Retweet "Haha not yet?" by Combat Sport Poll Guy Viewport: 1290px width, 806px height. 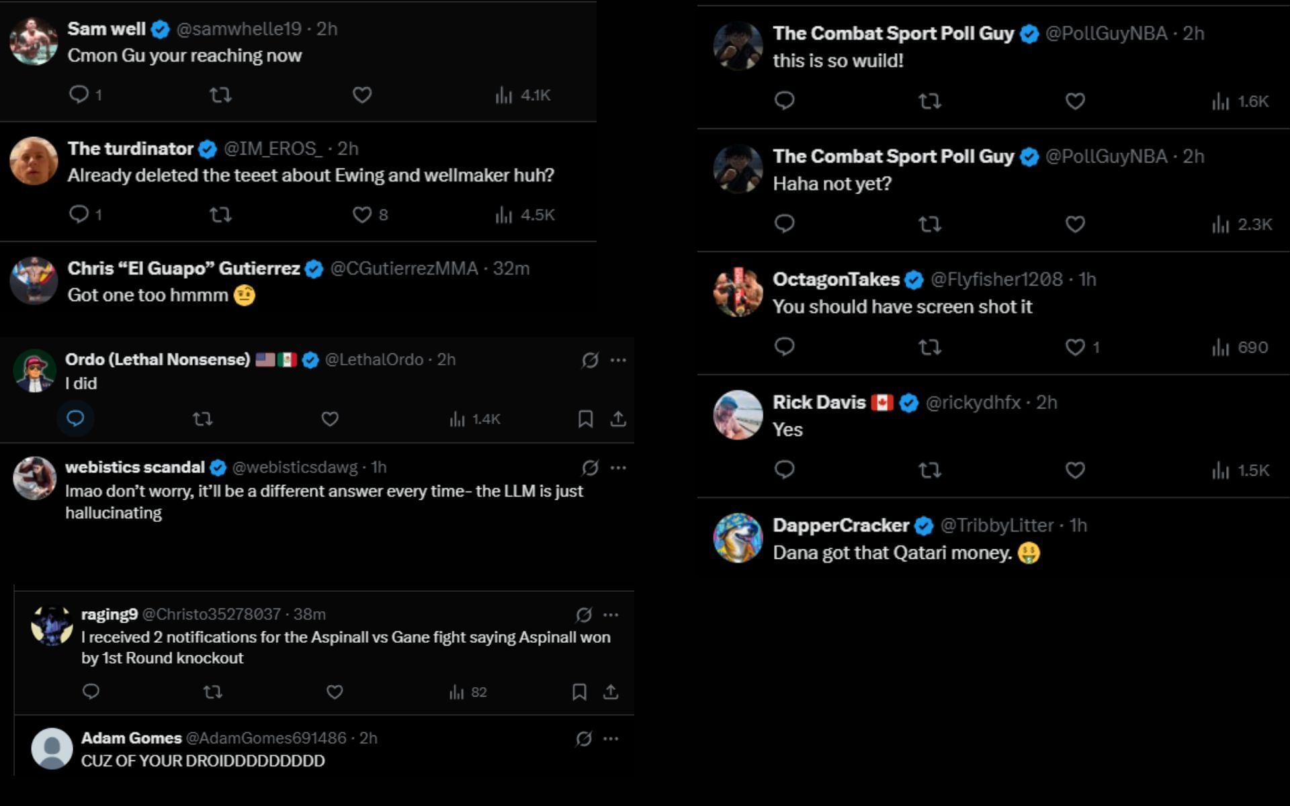931,224
